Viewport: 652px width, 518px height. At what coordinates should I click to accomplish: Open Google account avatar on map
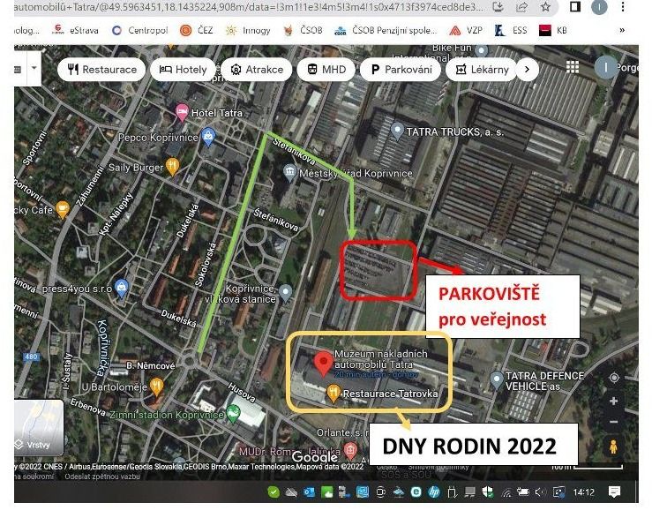click(x=605, y=67)
